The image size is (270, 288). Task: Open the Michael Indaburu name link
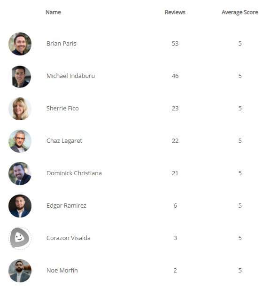(x=70, y=76)
